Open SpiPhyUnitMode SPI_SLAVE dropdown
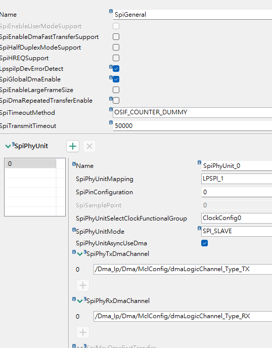The image size is (272, 348). tap(237, 231)
